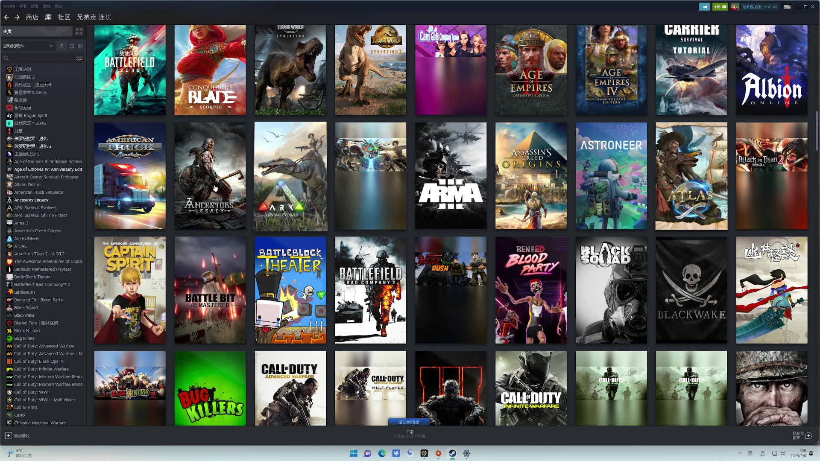Open Microsoft Edge from taskbar
This screenshot has height=461, width=820.
pos(382,453)
